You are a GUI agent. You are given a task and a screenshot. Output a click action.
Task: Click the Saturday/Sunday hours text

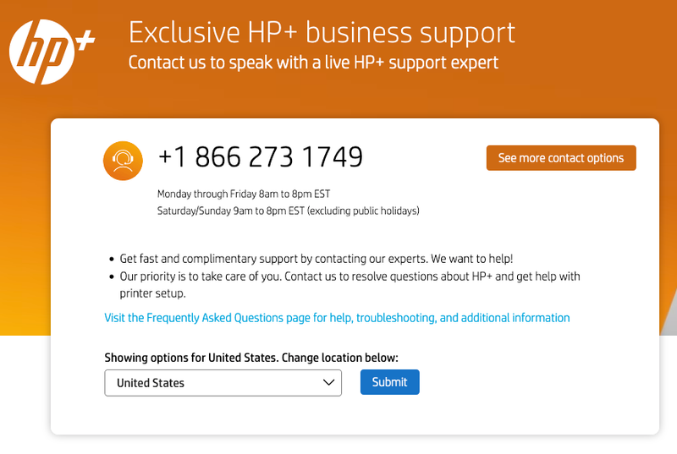point(288,211)
